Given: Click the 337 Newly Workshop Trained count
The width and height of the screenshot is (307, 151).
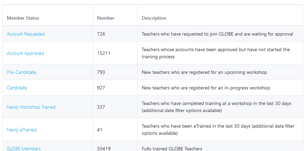Looking at the screenshot, I should click(101, 107).
